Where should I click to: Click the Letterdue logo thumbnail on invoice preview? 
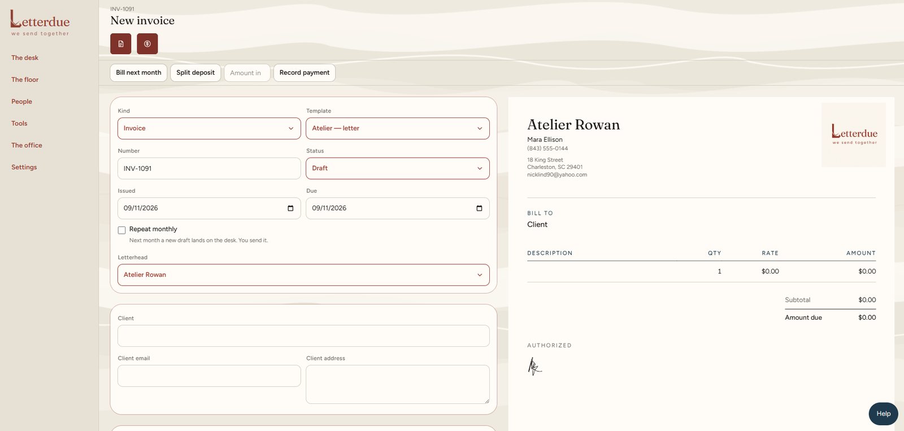click(x=854, y=134)
